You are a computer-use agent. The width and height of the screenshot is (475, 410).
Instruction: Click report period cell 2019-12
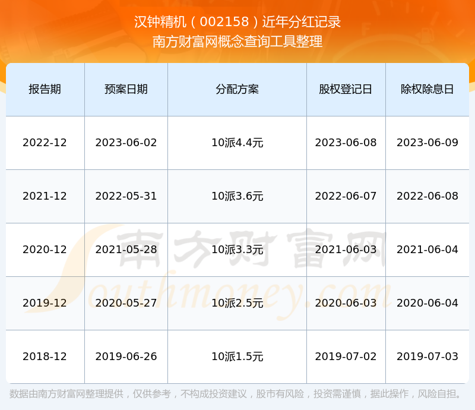point(45,303)
